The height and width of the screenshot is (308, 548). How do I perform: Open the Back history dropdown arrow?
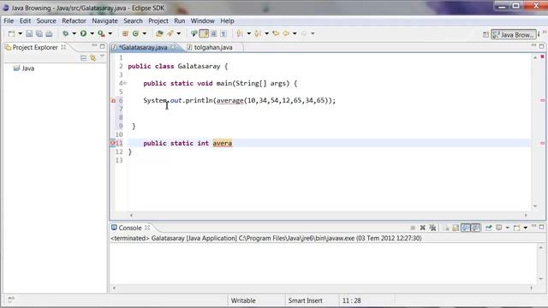pos(295,33)
